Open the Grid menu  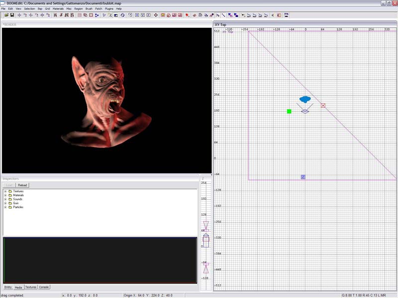47,8
